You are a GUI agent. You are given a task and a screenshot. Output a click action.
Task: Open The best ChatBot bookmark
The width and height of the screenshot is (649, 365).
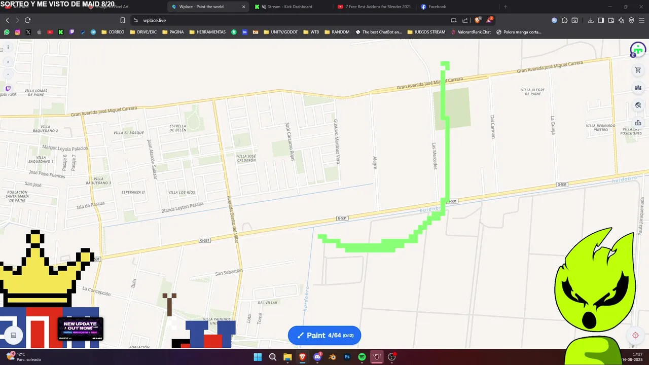(x=378, y=32)
